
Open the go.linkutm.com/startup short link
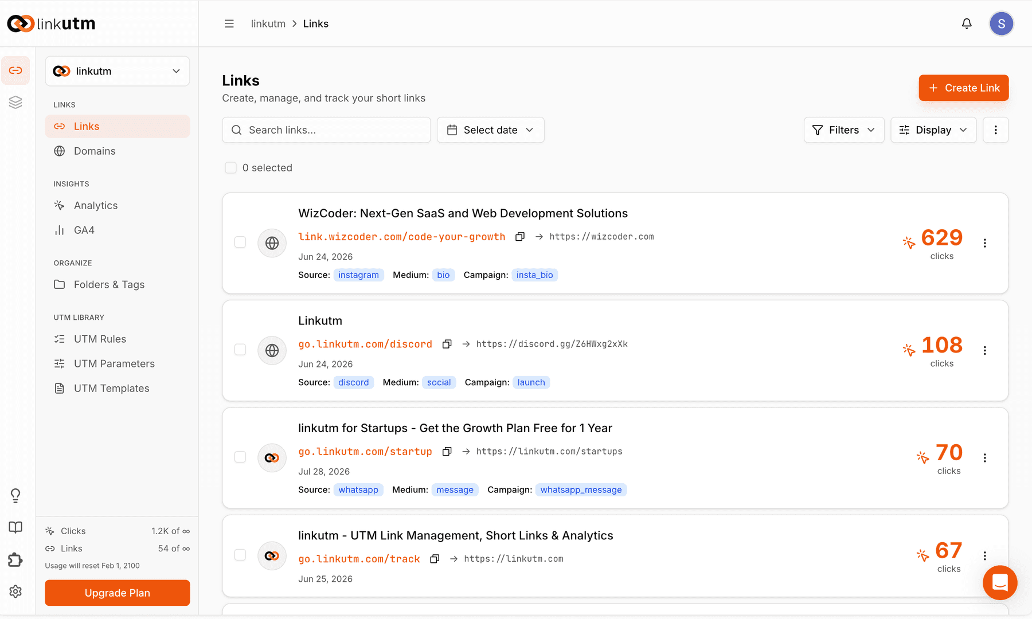coord(365,452)
